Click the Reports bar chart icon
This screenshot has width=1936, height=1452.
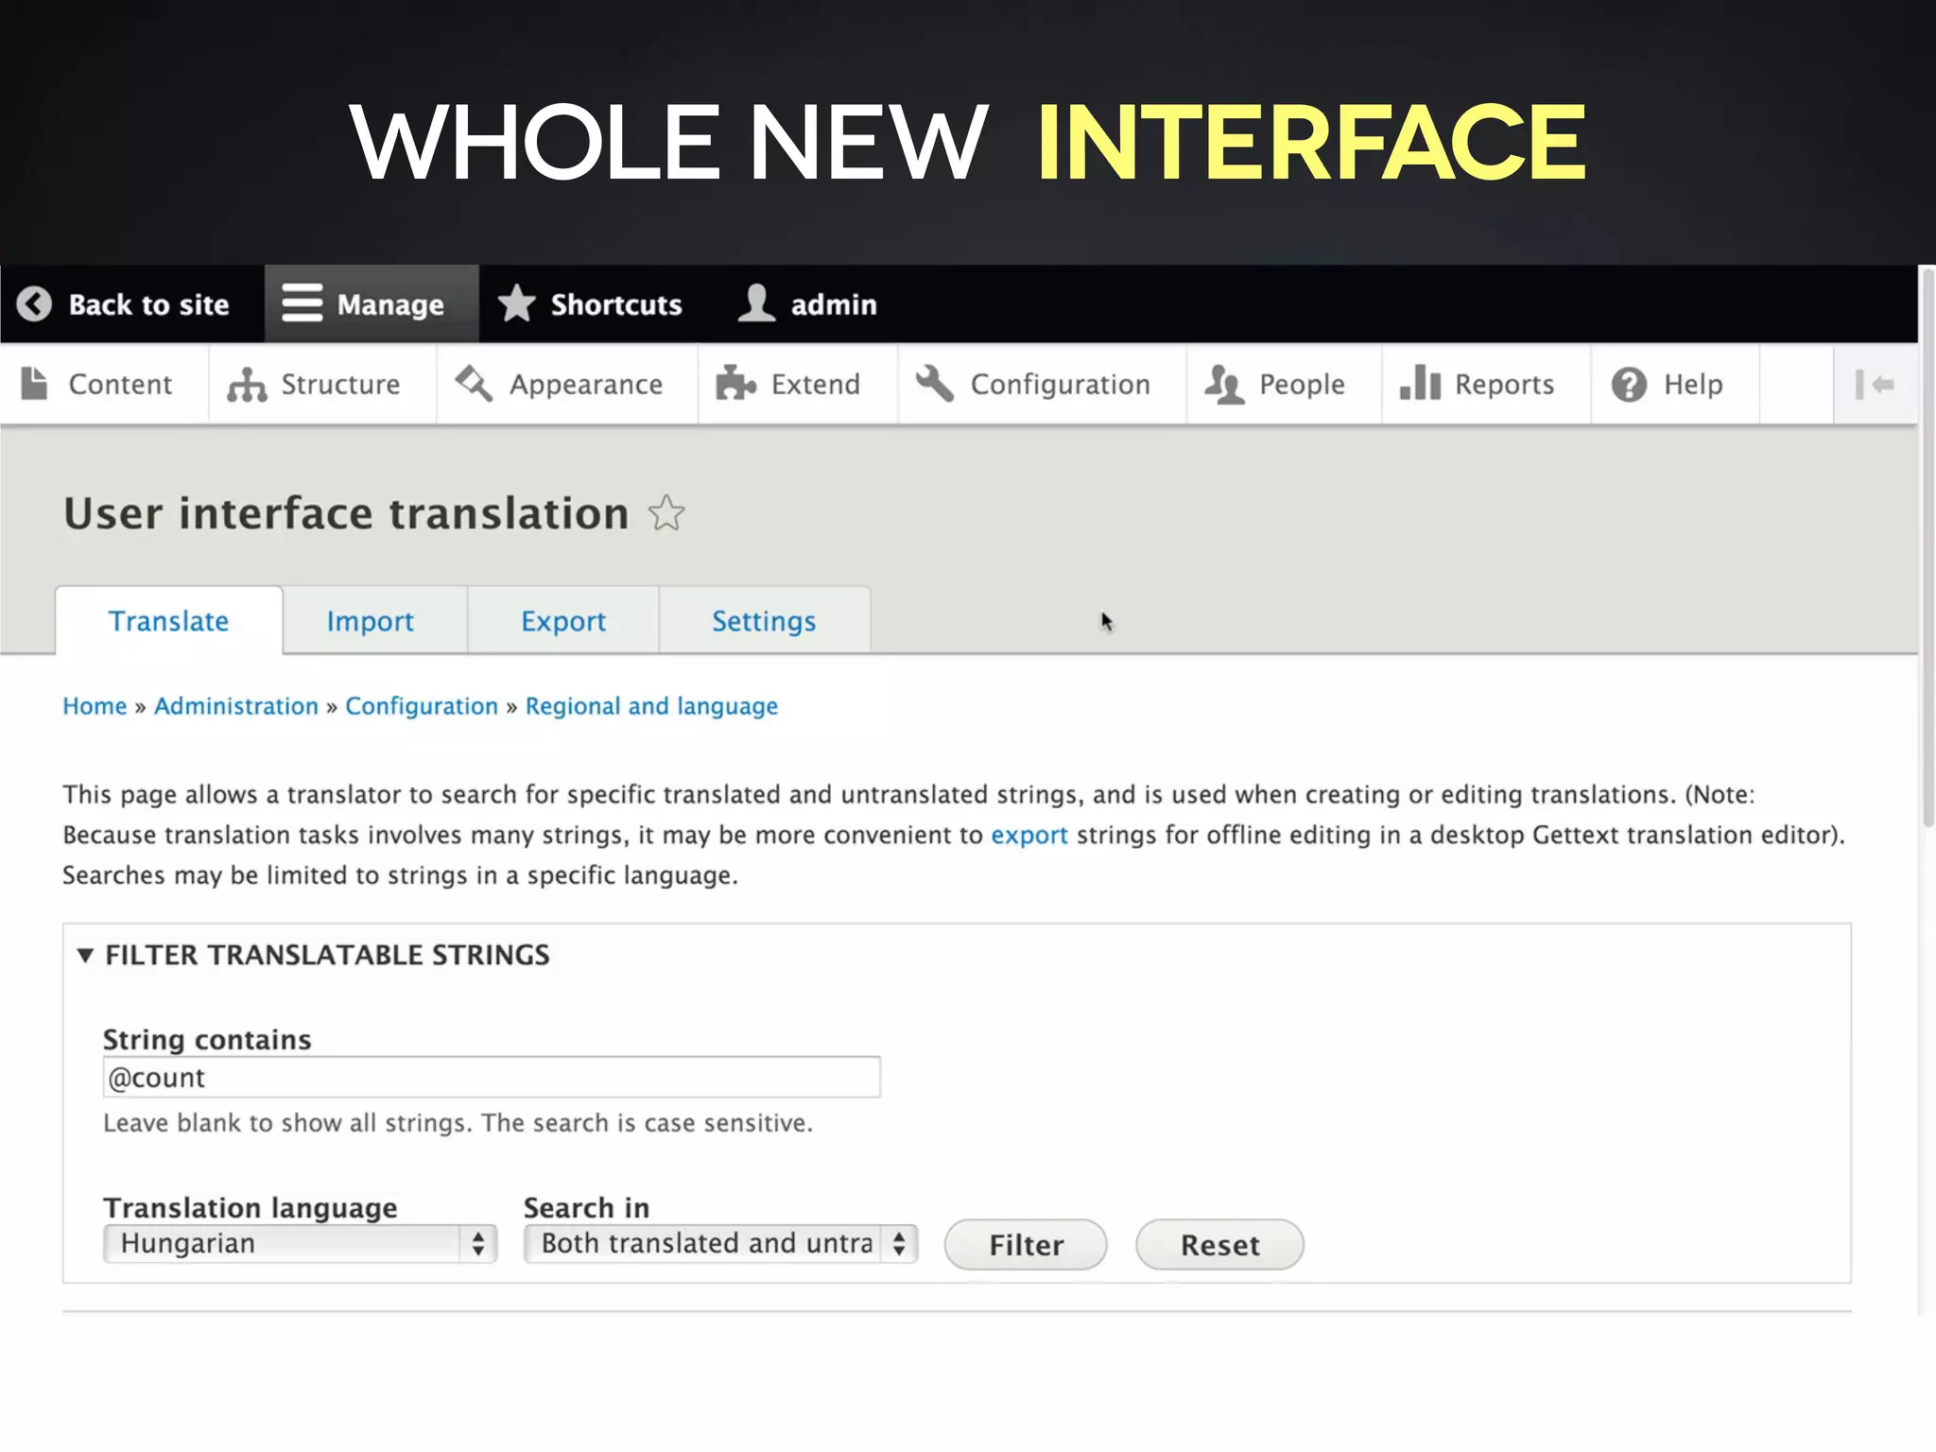click(1420, 383)
